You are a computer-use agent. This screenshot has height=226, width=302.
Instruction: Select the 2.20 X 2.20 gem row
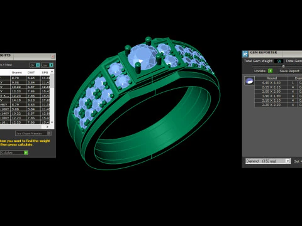278,105
